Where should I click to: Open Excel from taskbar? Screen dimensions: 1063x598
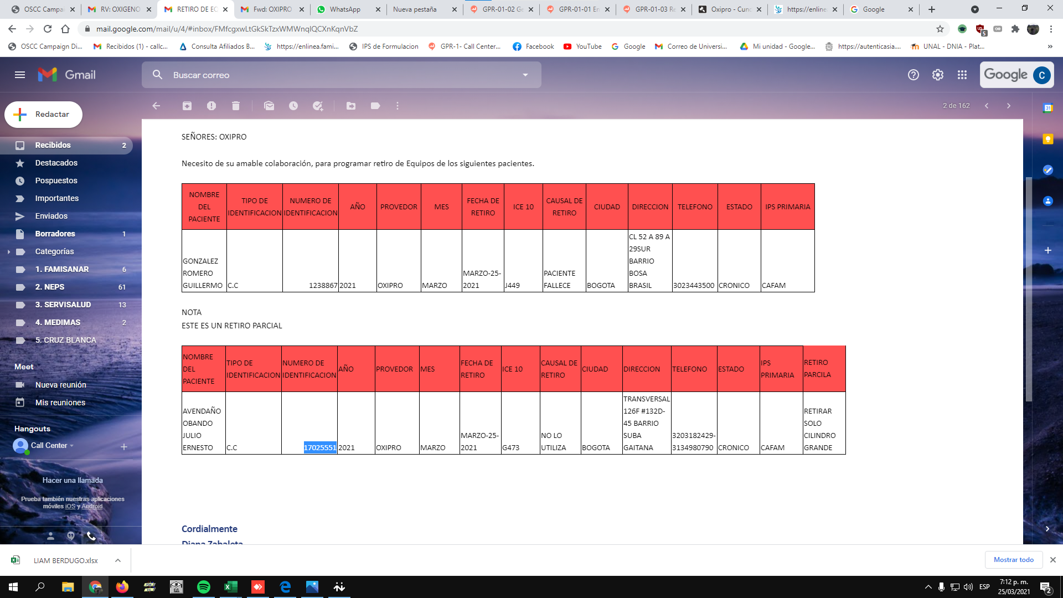tap(230, 587)
